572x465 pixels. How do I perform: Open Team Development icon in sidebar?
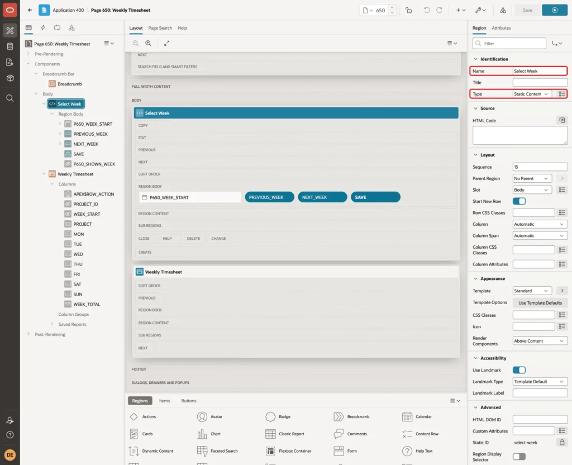click(10, 62)
